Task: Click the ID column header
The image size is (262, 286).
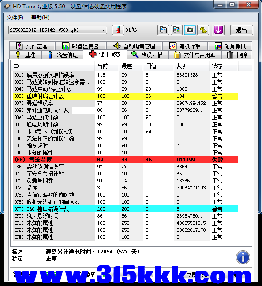Action: coord(52,66)
